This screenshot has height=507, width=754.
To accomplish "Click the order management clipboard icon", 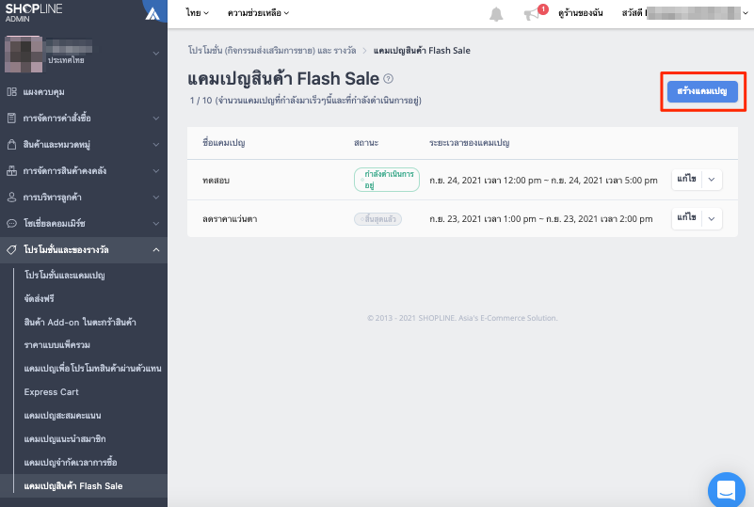I will click(x=11, y=119).
